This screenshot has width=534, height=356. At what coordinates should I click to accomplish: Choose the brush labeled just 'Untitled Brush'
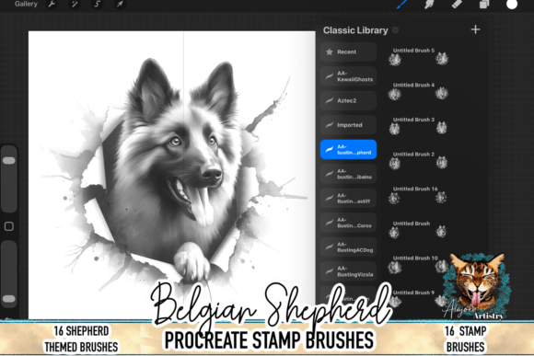pyautogui.click(x=418, y=229)
